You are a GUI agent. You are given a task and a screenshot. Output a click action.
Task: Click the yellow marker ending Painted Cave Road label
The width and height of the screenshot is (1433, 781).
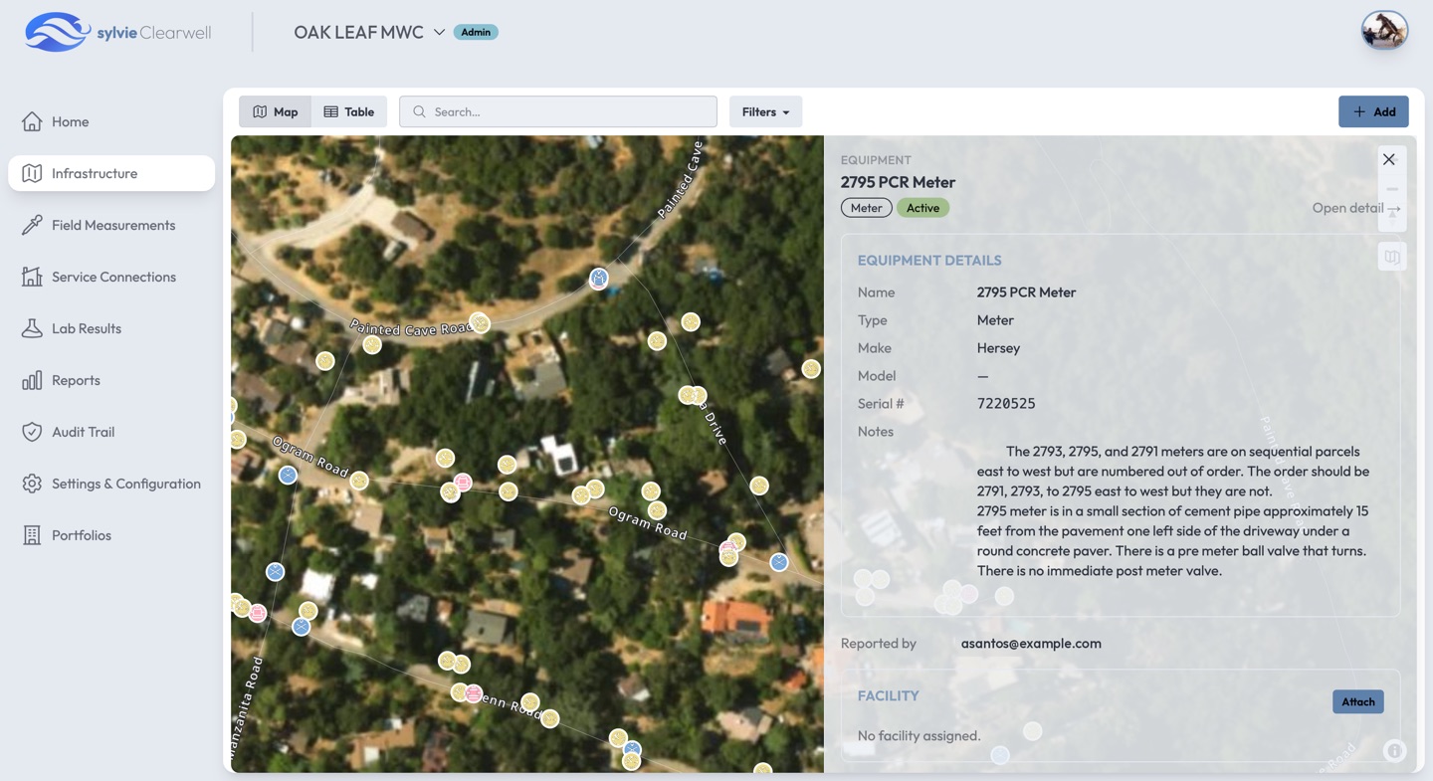[481, 322]
